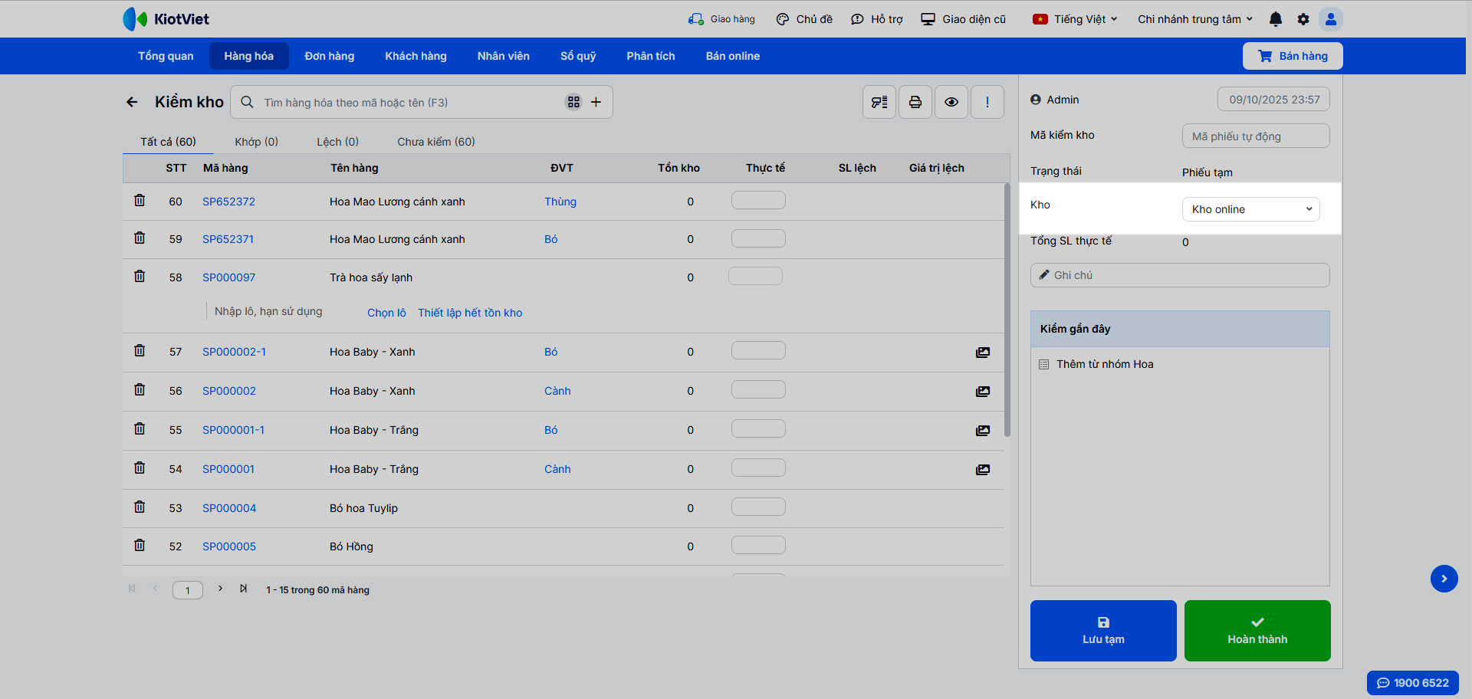This screenshot has height=699, width=1472.
Task: Click the back arrow beside Kiểm kho
Action: [x=132, y=102]
